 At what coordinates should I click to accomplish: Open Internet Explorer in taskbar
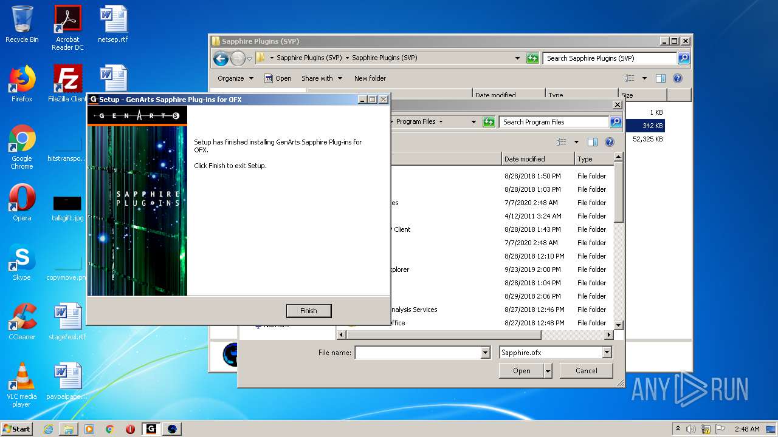pos(48,429)
